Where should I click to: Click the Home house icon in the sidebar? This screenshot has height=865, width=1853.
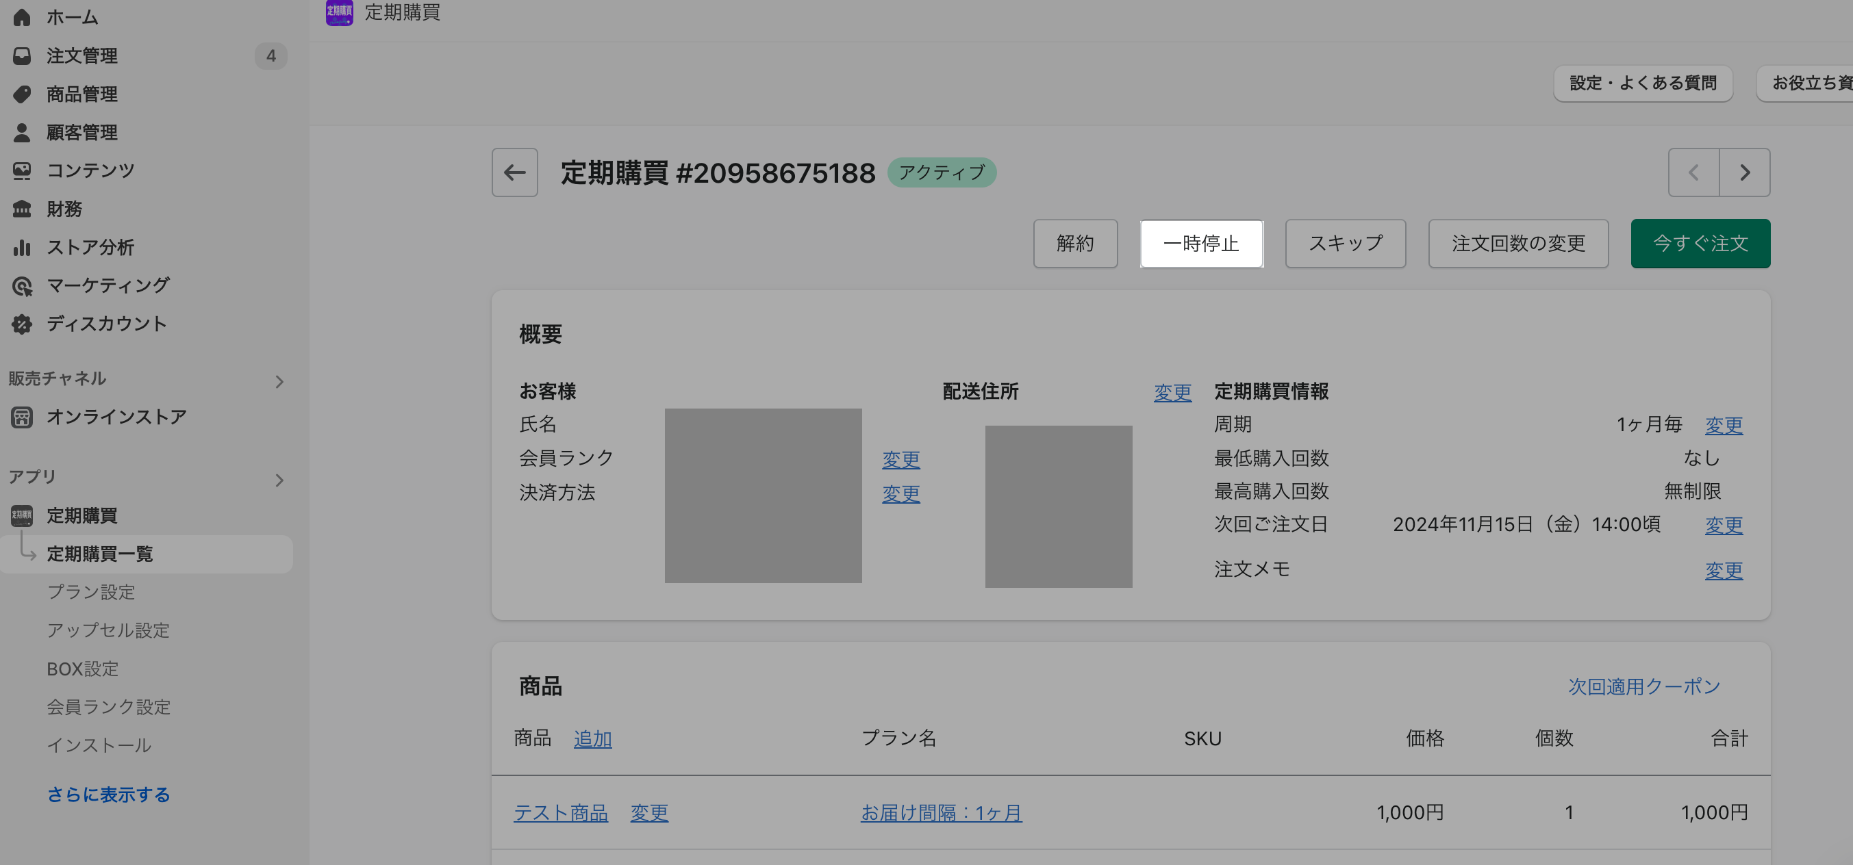tap(22, 17)
